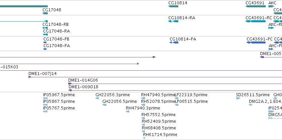Select the DME1-007J14 clone start marker
The image size is (282, 140).
pos(30,77)
